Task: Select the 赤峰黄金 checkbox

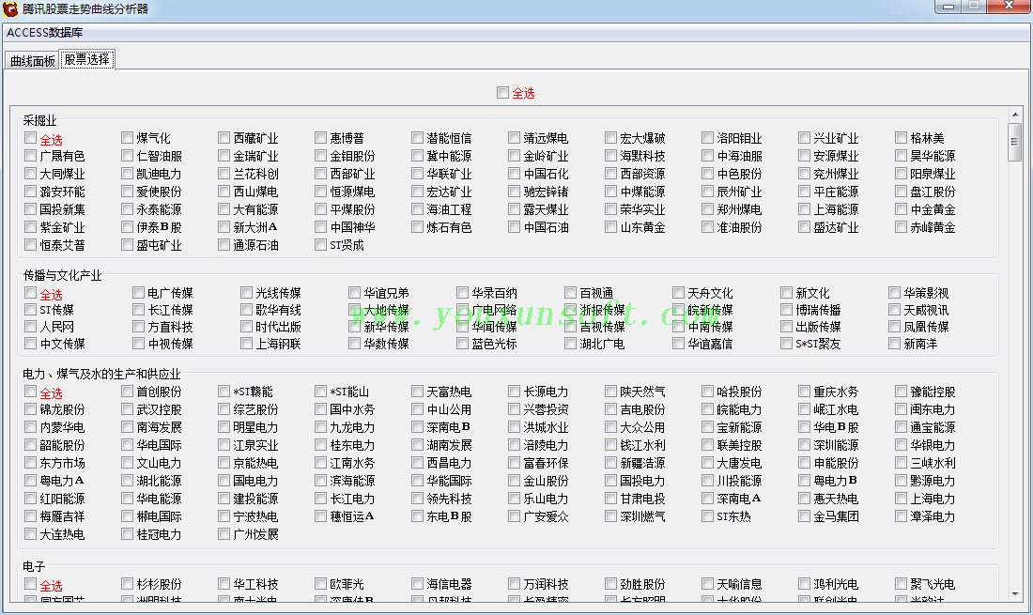Action: (x=902, y=227)
